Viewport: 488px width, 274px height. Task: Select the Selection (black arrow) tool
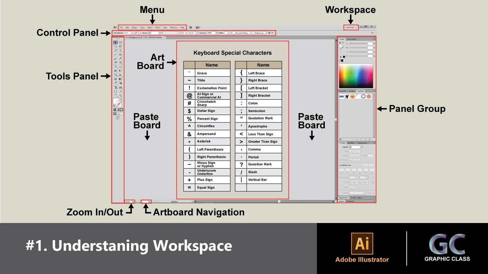(x=116, y=42)
